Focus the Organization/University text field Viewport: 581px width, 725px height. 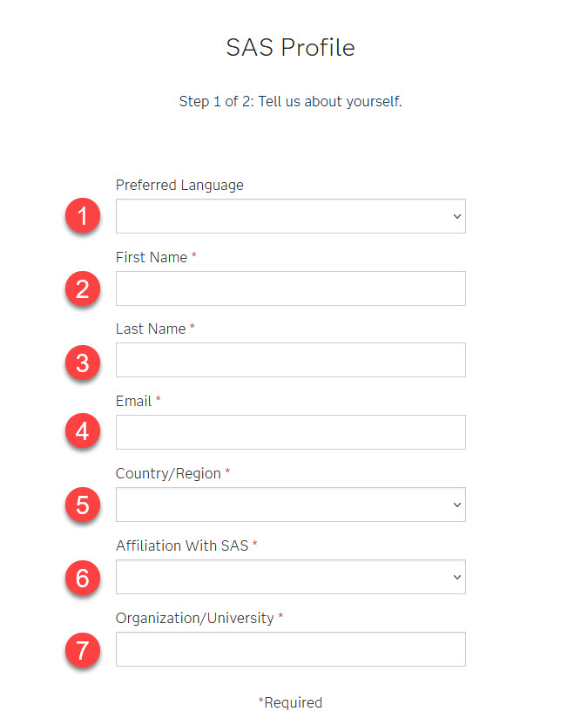[x=291, y=649]
